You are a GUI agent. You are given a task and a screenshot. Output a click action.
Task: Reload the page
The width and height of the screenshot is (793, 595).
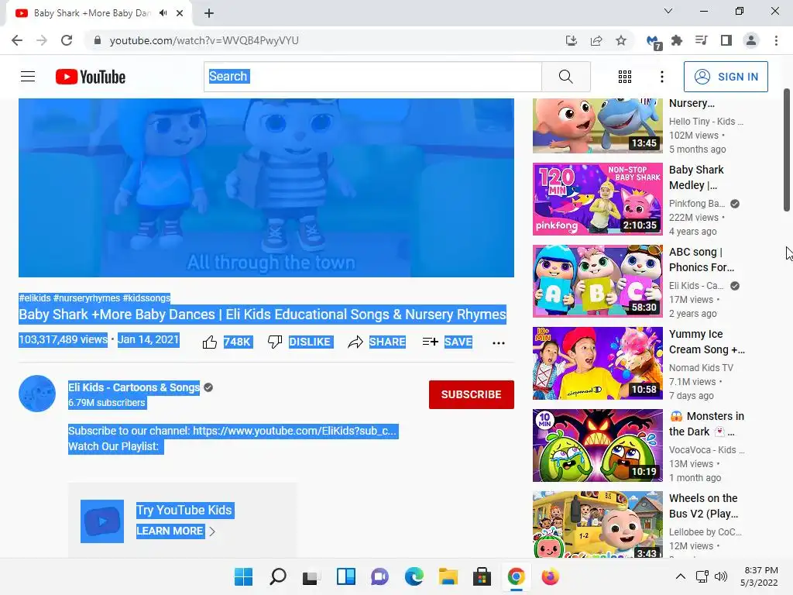pyautogui.click(x=67, y=40)
